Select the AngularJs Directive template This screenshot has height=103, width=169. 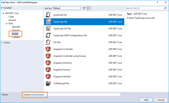(84, 63)
